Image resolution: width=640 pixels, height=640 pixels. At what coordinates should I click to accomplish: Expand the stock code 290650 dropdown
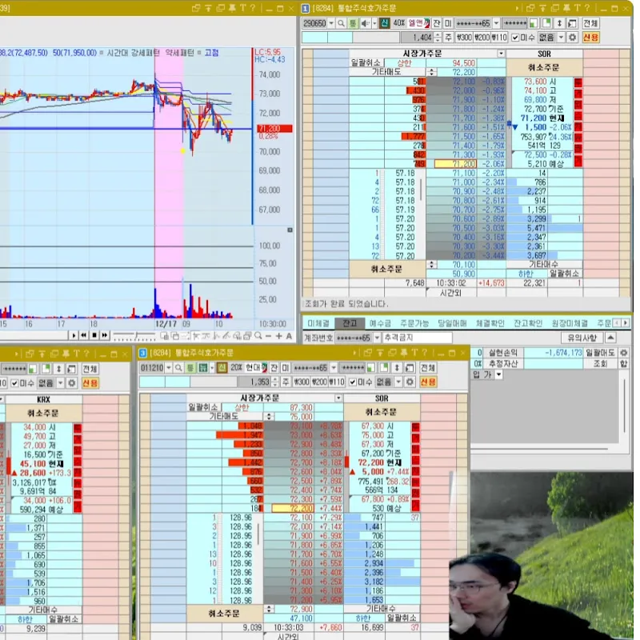[x=331, y=23]
